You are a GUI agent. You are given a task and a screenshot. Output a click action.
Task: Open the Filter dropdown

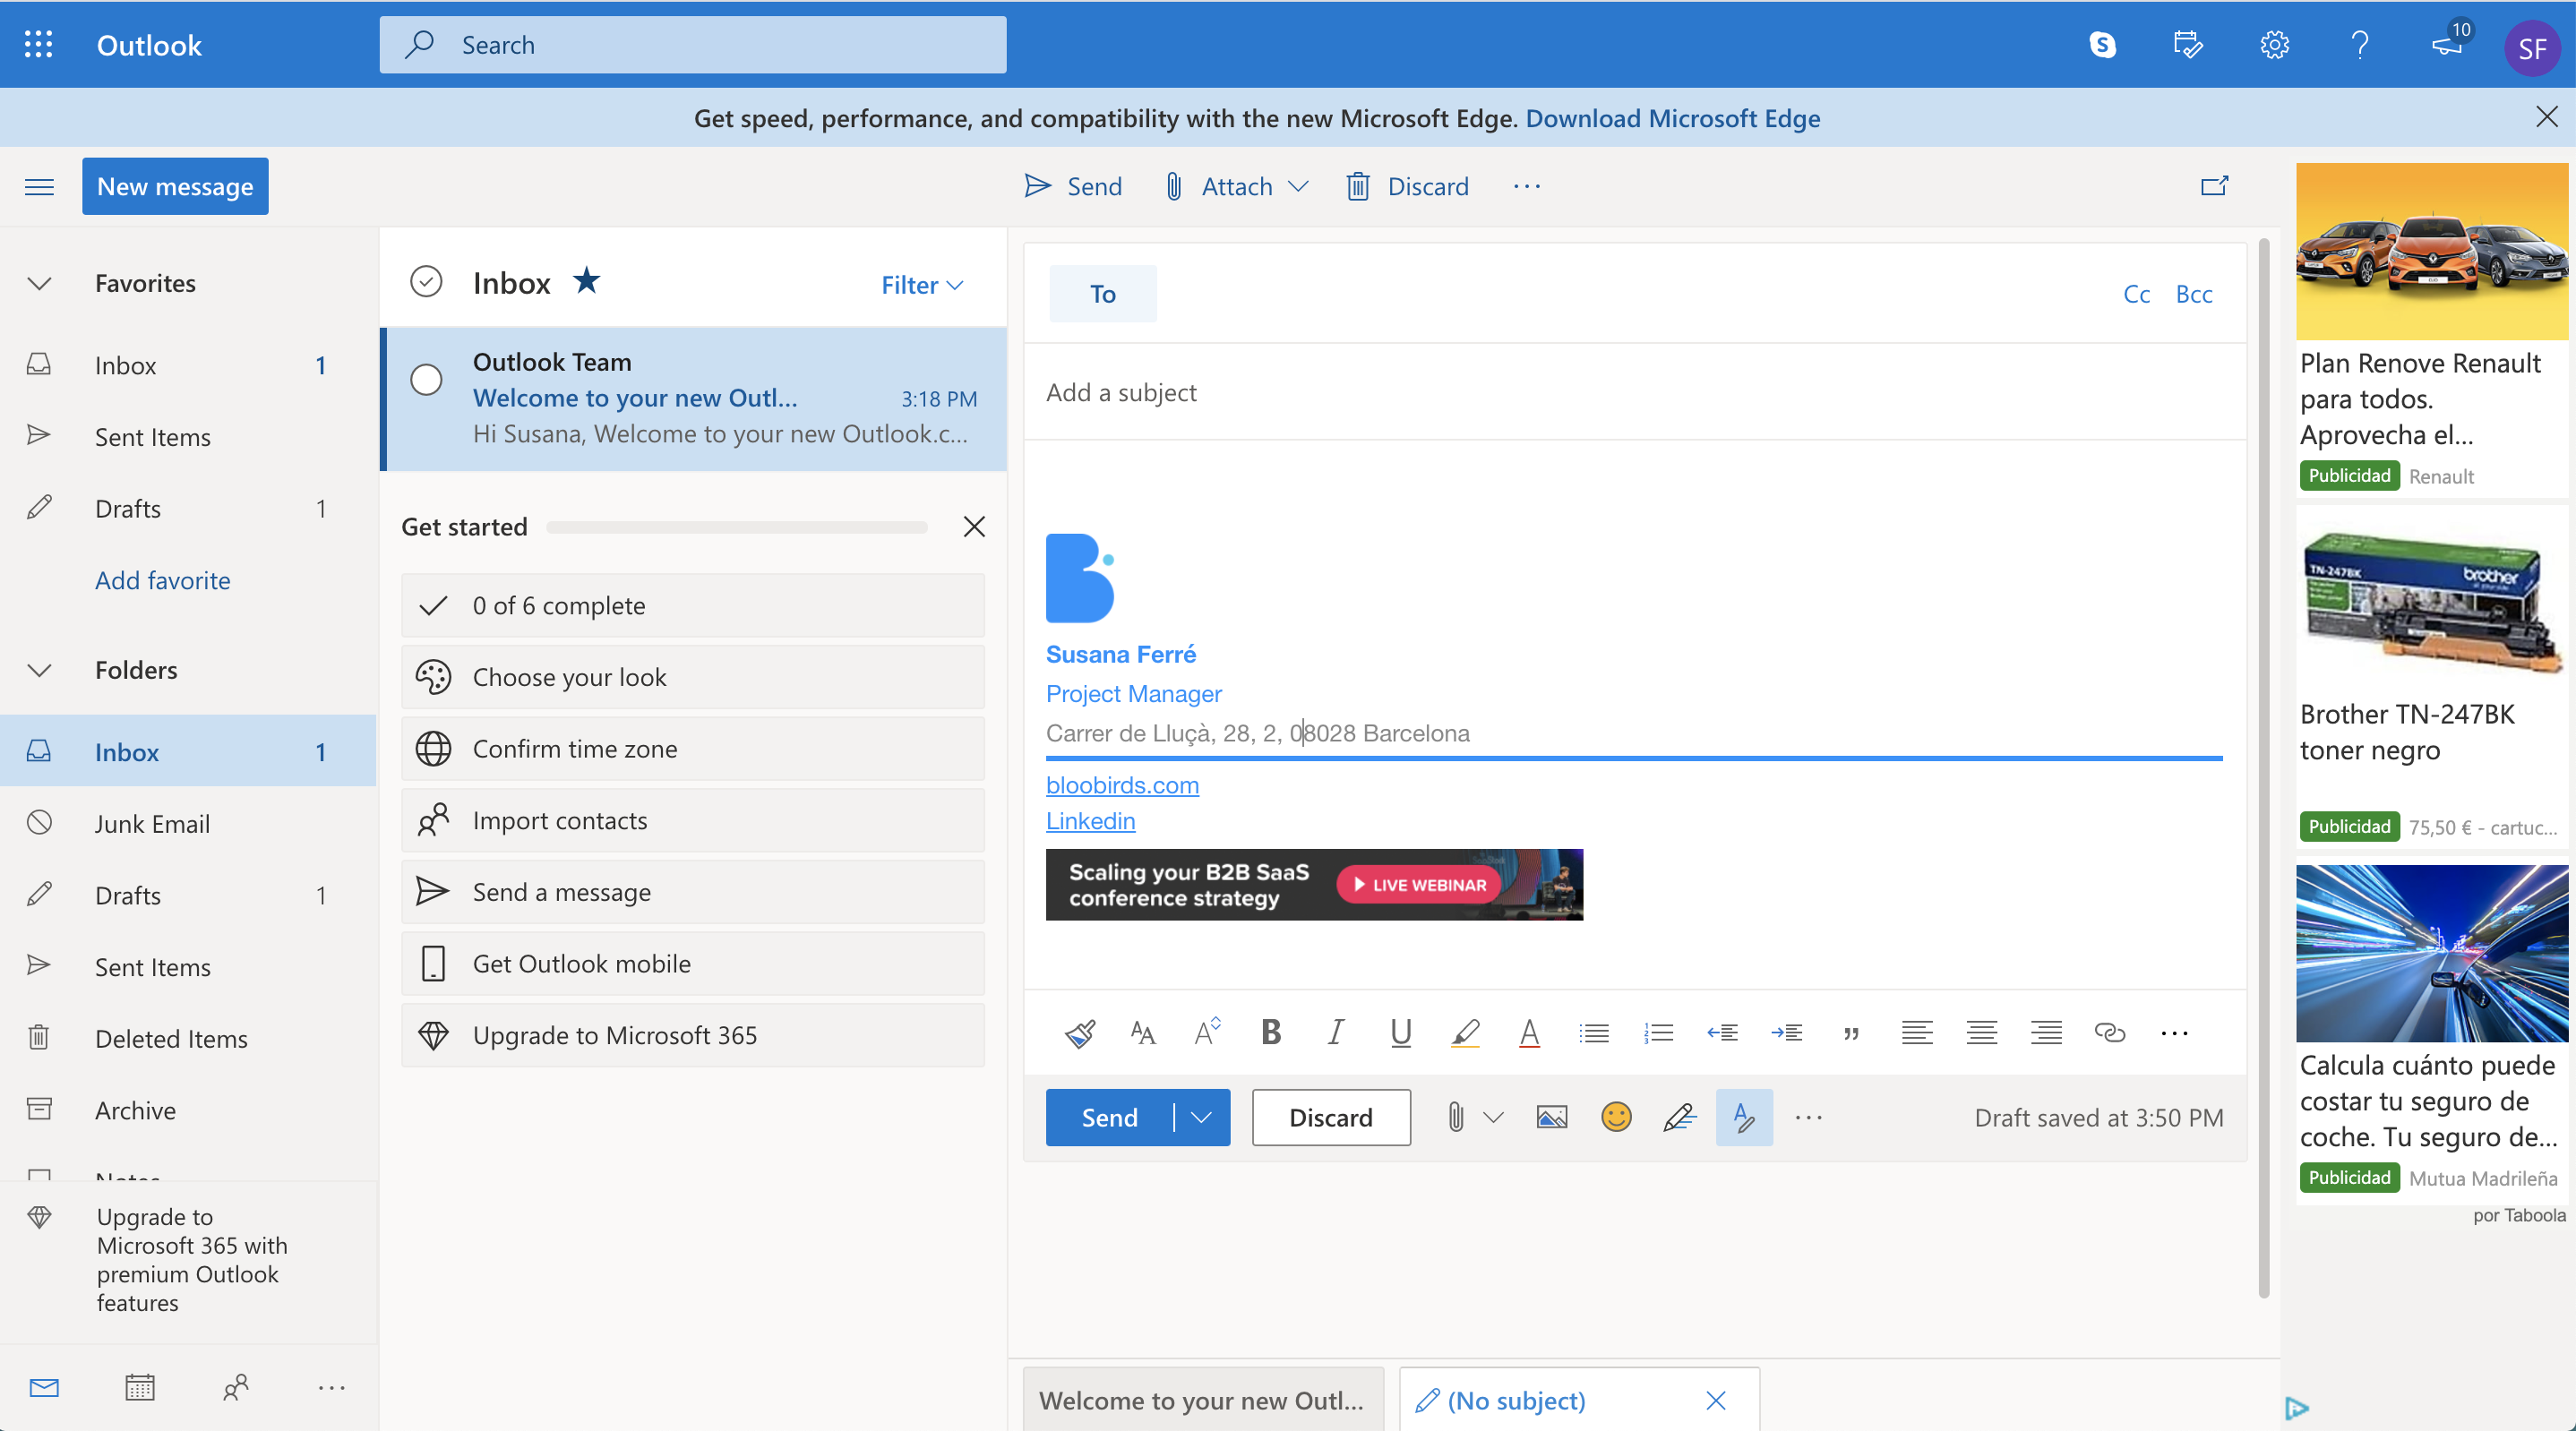[x=922, y=285]
